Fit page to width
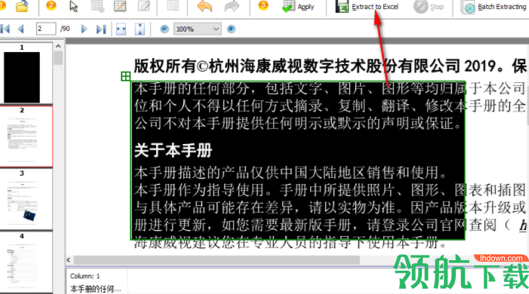Screen dimensions: 529x294 click(121, 29)
